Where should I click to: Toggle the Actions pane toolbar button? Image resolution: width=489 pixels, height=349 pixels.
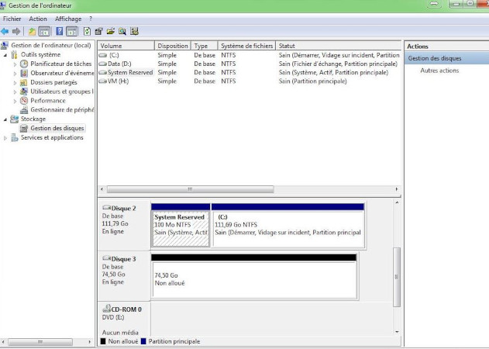pos(71,31)
